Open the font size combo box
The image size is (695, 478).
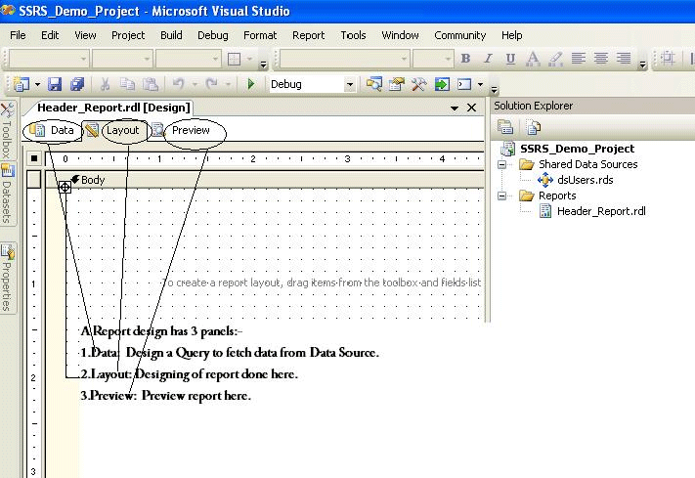[433, 59]
